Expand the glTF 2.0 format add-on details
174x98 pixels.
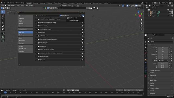pyautogui.click(x=36, y=36)
